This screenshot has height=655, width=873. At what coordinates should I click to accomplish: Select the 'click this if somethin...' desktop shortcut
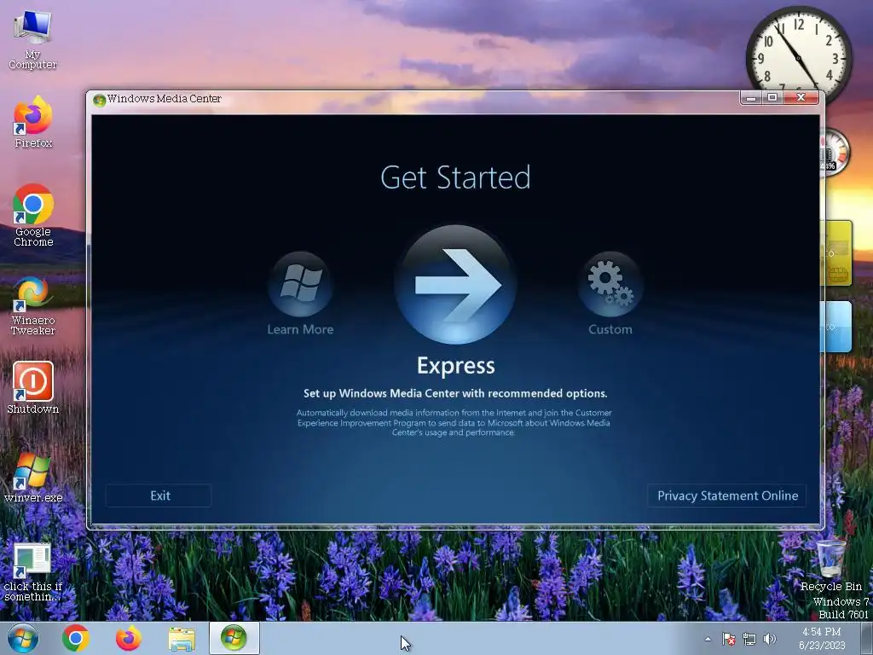point(33,571)
